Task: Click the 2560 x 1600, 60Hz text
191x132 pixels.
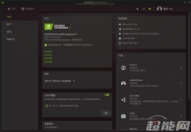Action: 130,43
